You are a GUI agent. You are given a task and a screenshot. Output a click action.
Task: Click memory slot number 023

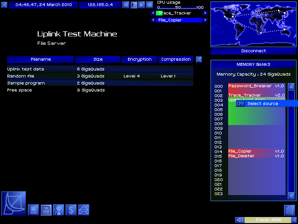point(218,194)
